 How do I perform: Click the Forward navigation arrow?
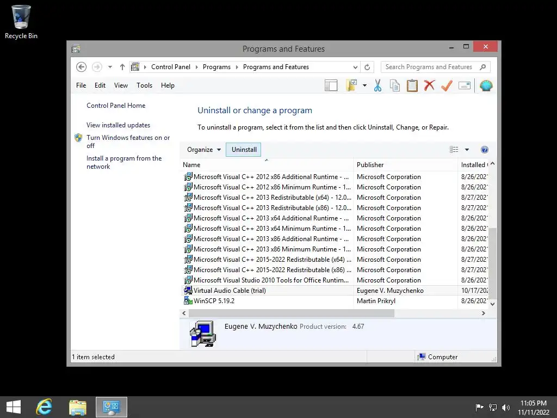[97, 67]
